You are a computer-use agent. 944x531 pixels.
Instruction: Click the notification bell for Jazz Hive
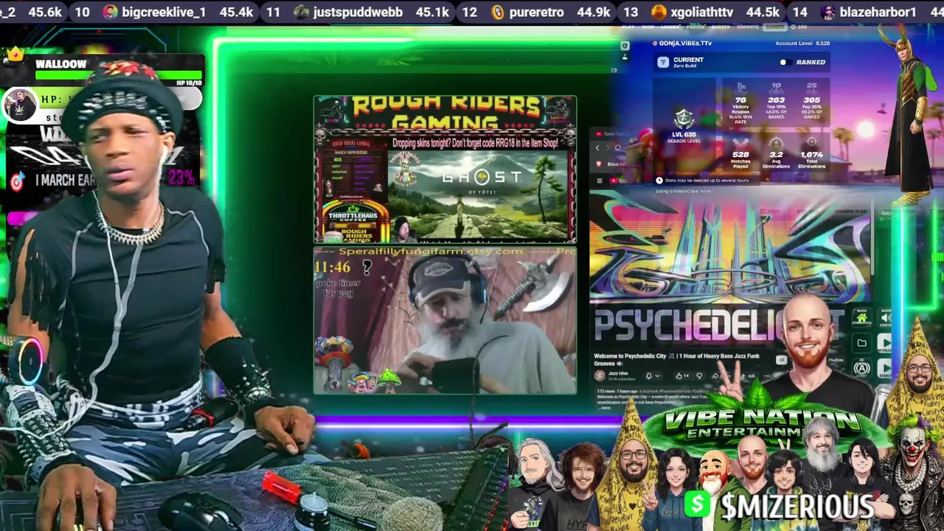[649, 376]
